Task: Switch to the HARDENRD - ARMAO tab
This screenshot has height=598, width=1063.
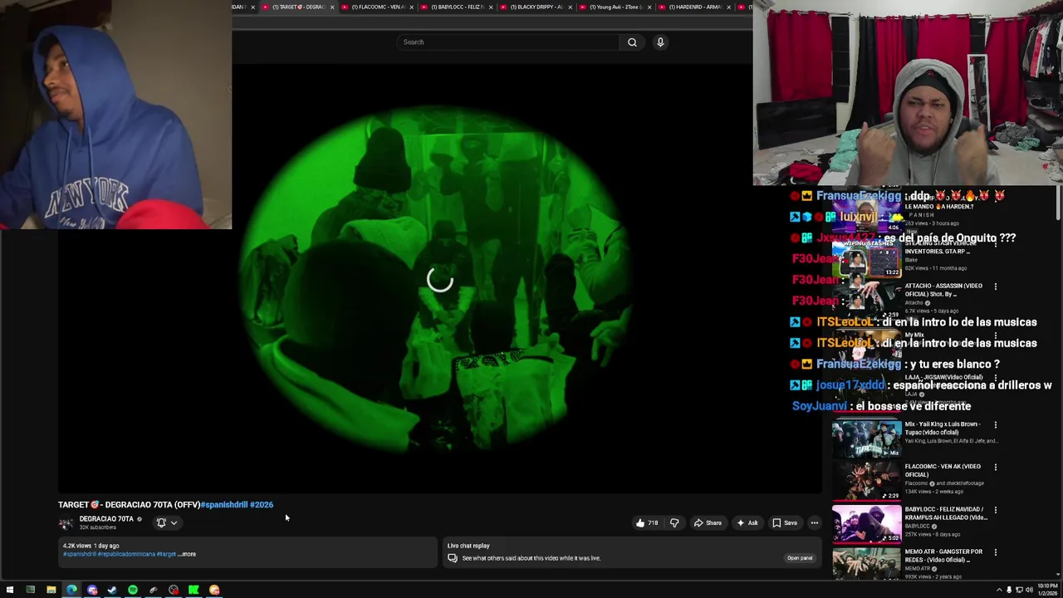Action: [695, 7]
